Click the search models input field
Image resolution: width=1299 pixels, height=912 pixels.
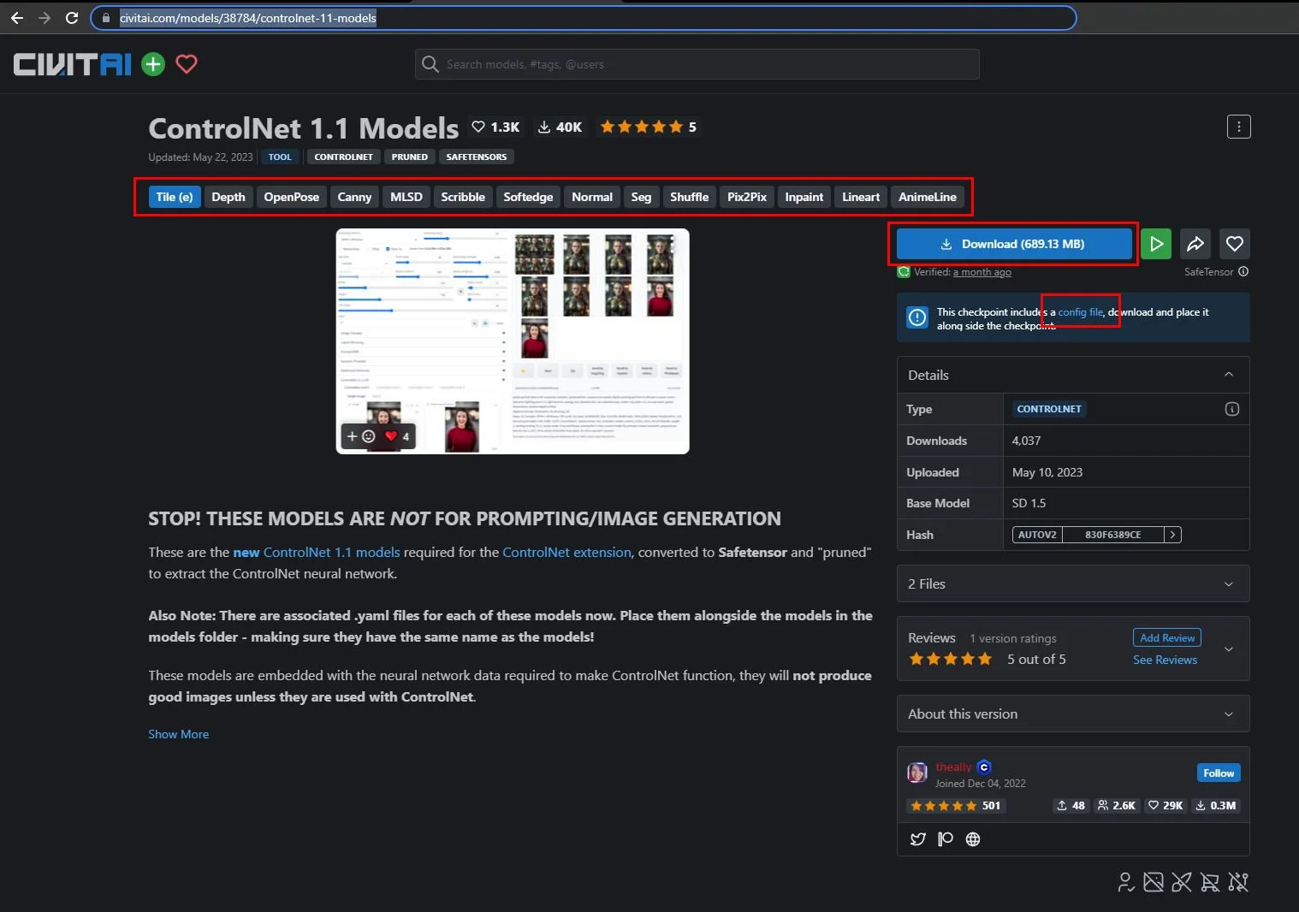tap(697, 64)
